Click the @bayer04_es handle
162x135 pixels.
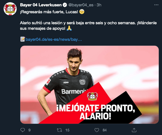click(81, 5)
